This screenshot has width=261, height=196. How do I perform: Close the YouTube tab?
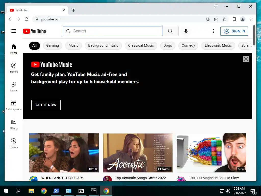tap(63, 10)
